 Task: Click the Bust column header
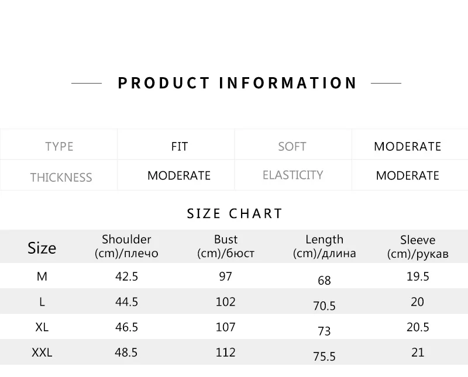(226, 246)
